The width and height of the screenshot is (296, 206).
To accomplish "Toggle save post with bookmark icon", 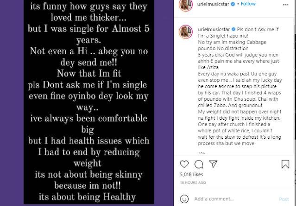I will (x=285, y=164).
